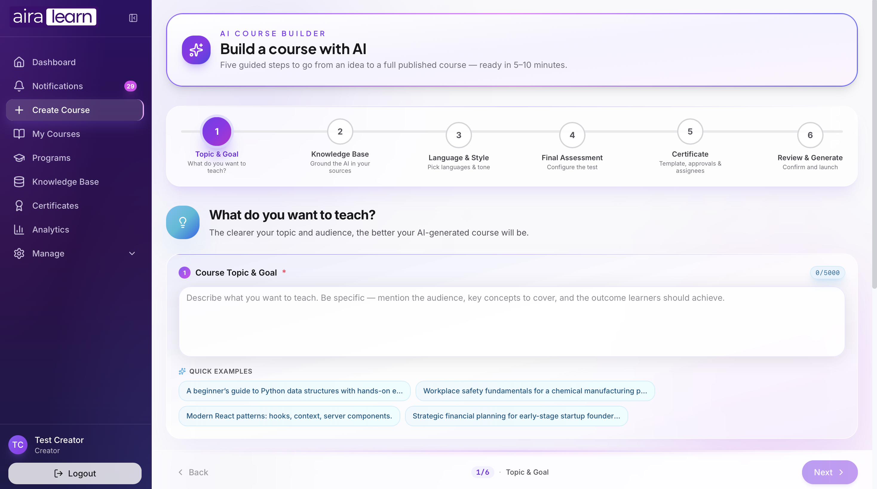Click the Test Creator user name
This screenshot has width=877, height=489.
click(59, 440)
